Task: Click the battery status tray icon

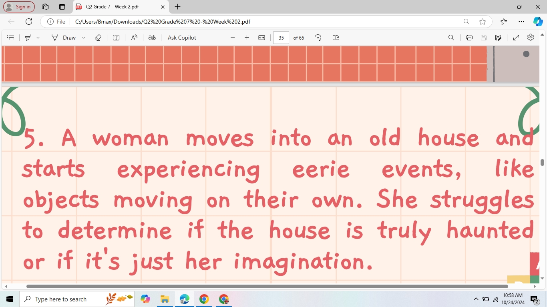Action: pos(486,299)
